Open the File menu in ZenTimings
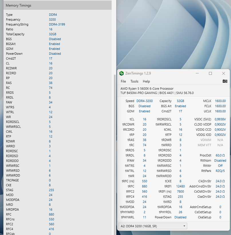This screenshot has width=231, height=235. click(123, 81)
